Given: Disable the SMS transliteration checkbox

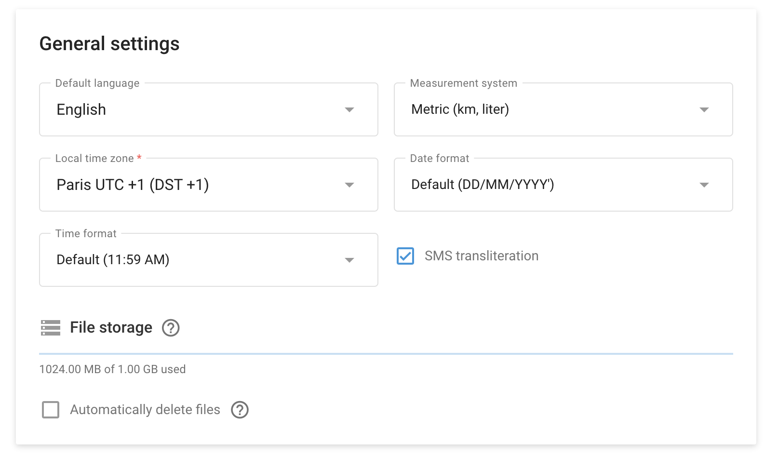Looking at the screenshot, I should click(x=405, y=256).
